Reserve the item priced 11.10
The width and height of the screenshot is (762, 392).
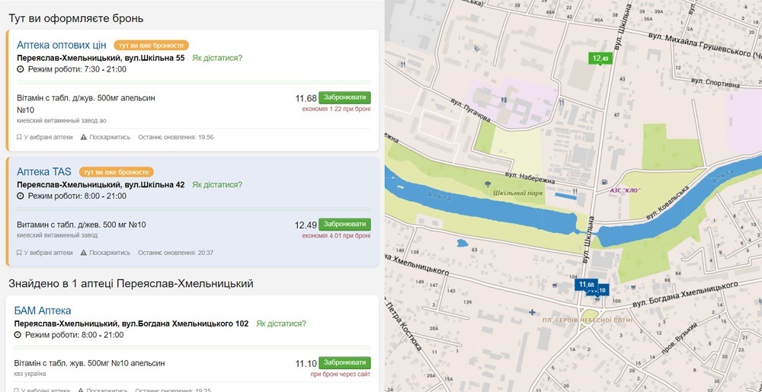(344, 363)
